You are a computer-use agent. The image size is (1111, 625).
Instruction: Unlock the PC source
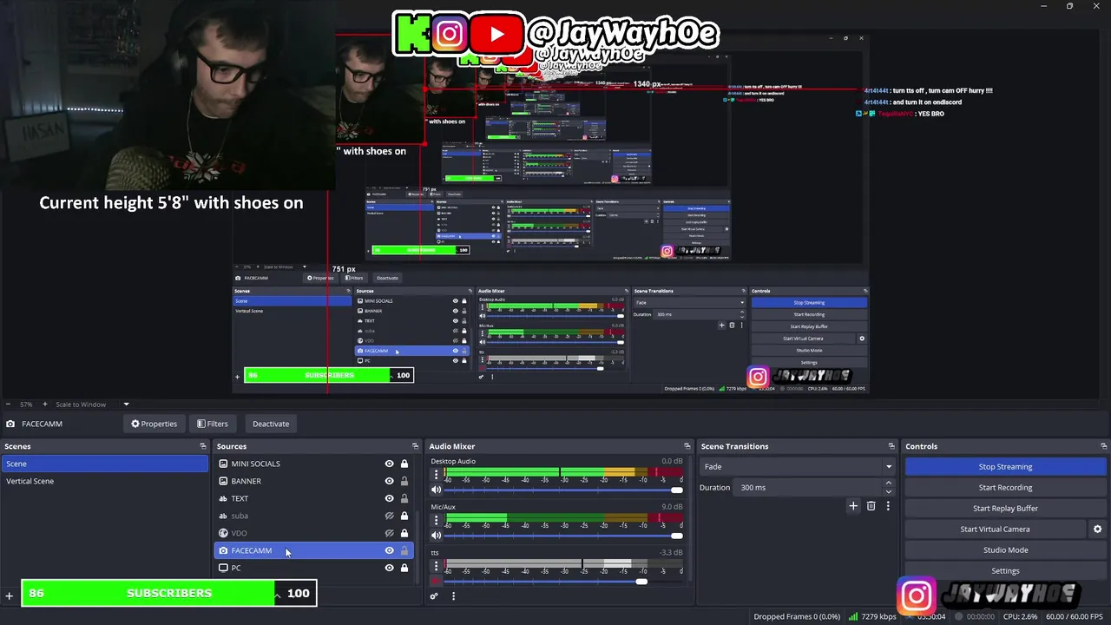(404, 568)
